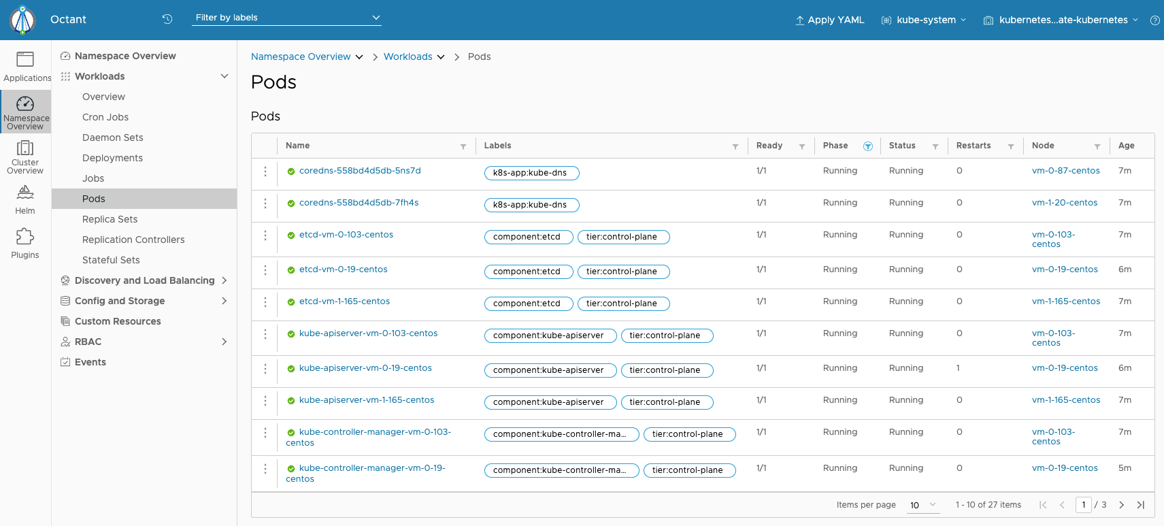This screenshot has width=1164, height=526.
Task: Click the current page number field
Action: 1084,505
